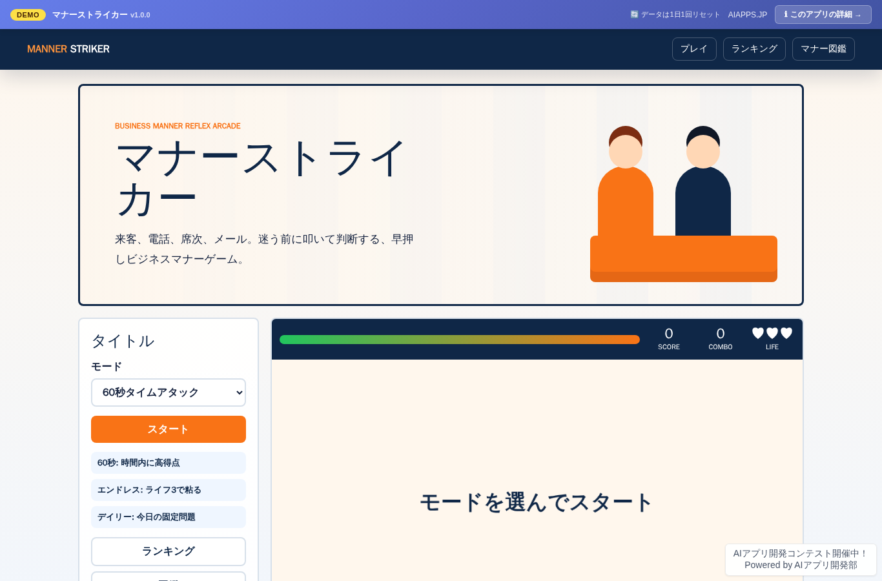The image size is (882, 581).
Task: Click the middle LIFE heart icon
Action: click(x=772, y=333)
